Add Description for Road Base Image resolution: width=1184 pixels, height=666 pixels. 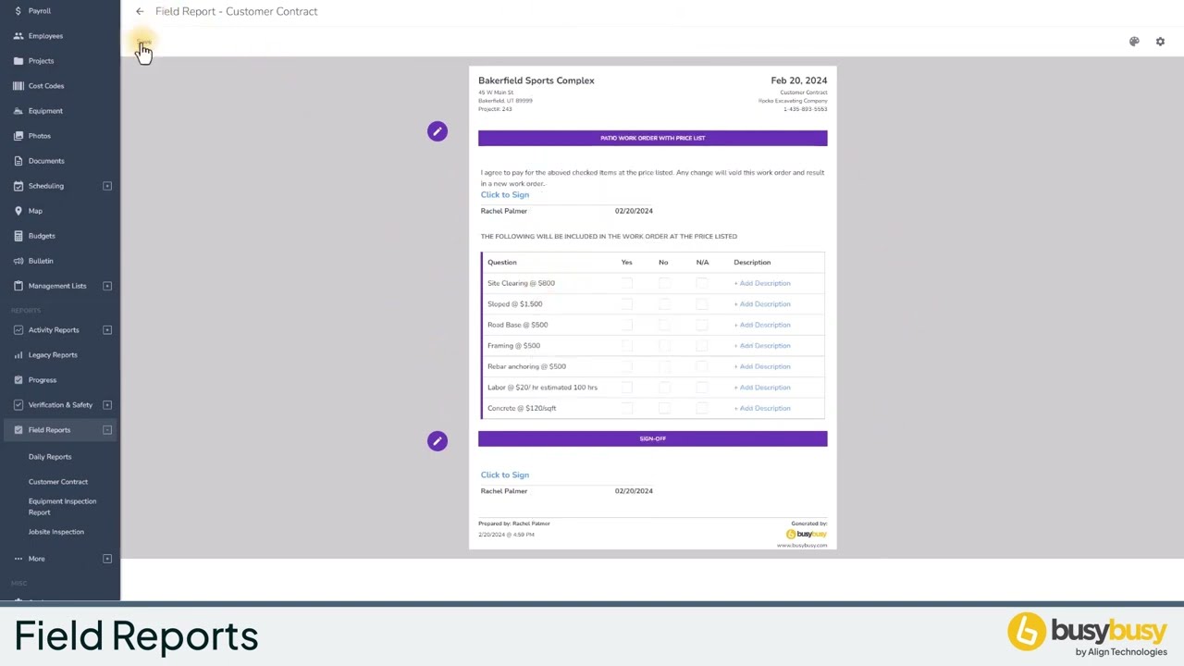click(x=762, y=325)
